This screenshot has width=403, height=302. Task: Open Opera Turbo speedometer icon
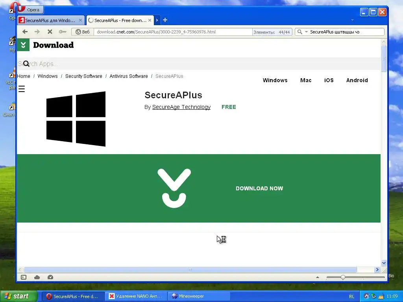coord(50,277)
